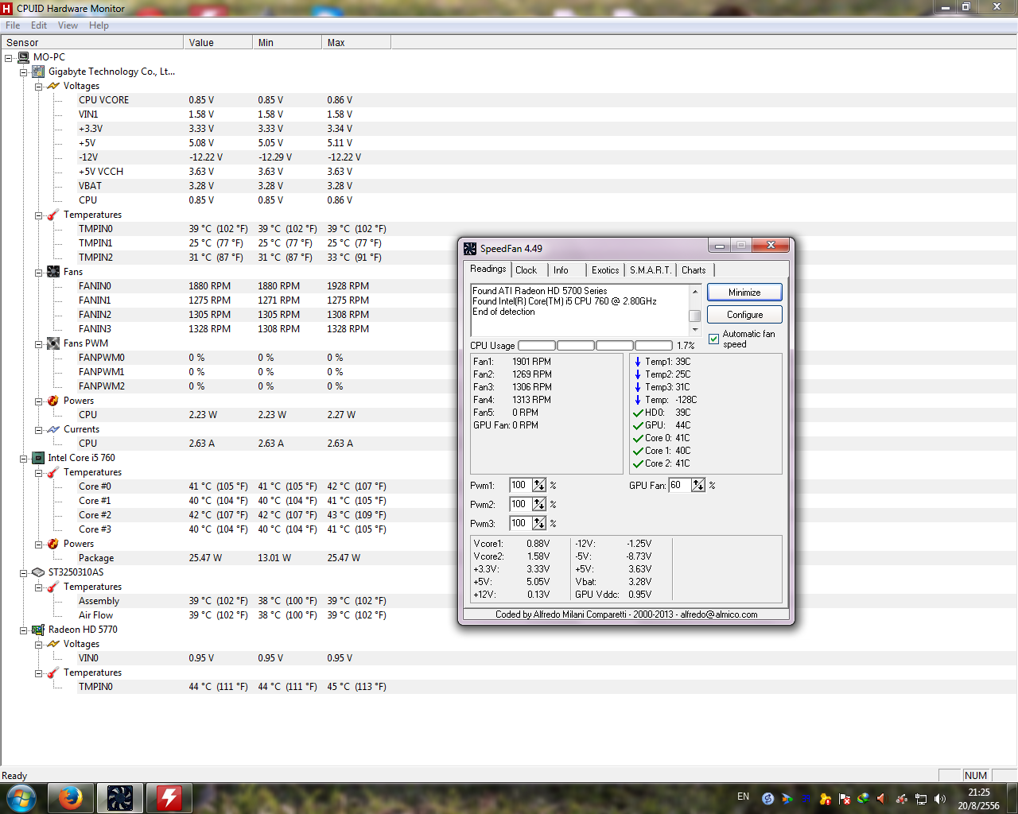Open the Windows Start orb
Image resolution: width=1018 pixels, height=814 pixels.
(x=21, y=797)
